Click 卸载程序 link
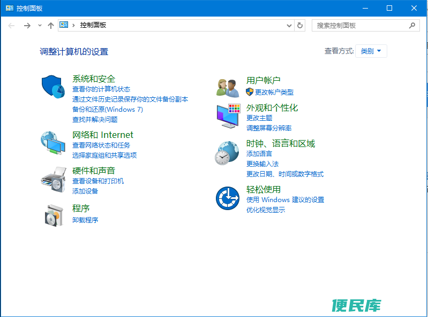The height and width of the screenshot is (317, 428). [x=85, y=220]
